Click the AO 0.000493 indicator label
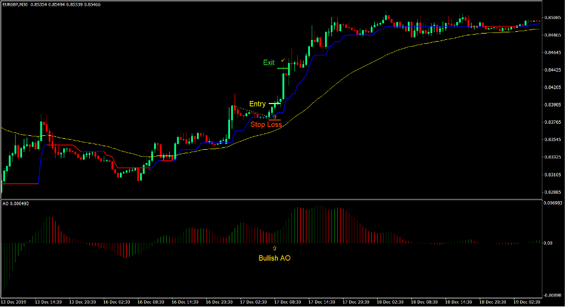The height and width of the screenshot is (307, 566). [x=15, y=204]
